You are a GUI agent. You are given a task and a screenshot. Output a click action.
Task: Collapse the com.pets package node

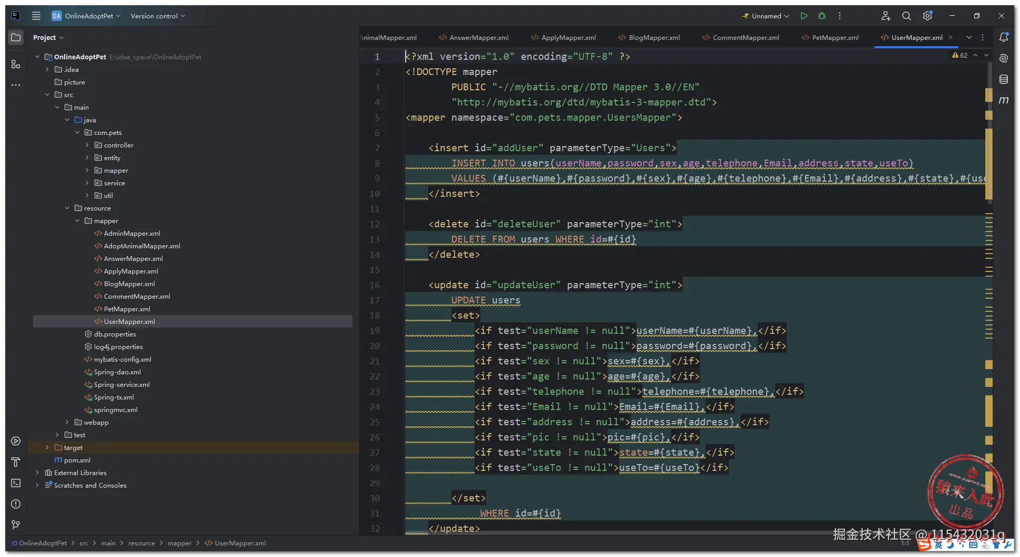[77, 132]
